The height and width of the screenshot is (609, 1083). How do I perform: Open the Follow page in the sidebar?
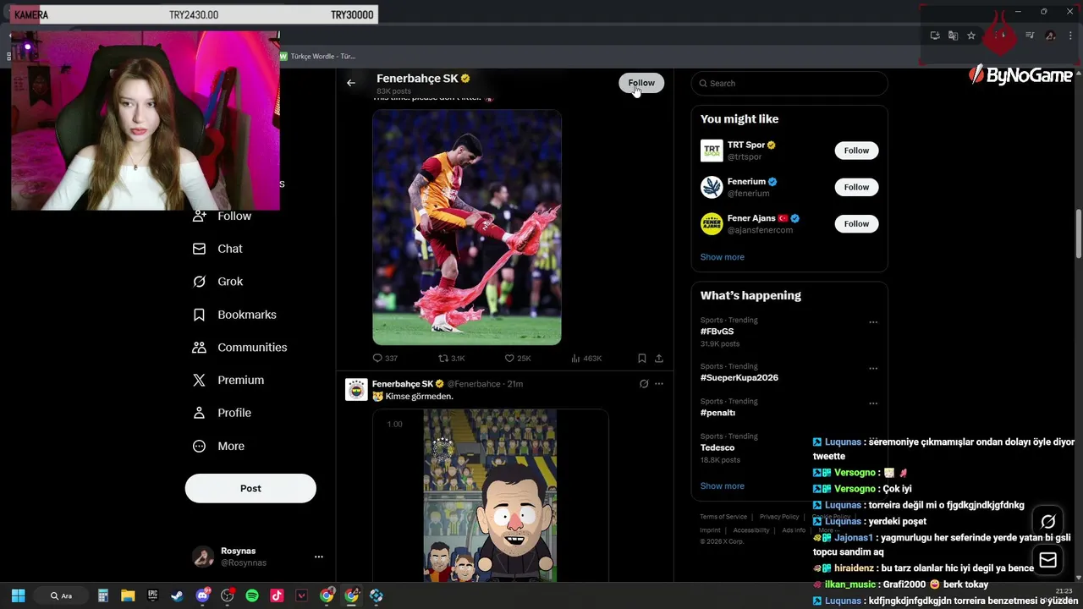point(223,217)
